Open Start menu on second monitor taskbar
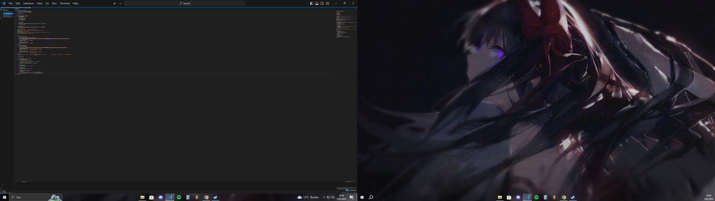 click(x=362, y=197)
